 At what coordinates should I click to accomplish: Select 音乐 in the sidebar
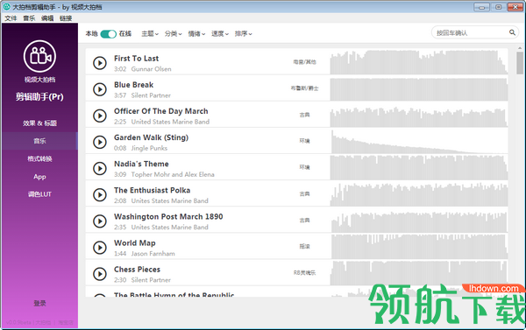[x=39, y=141]
